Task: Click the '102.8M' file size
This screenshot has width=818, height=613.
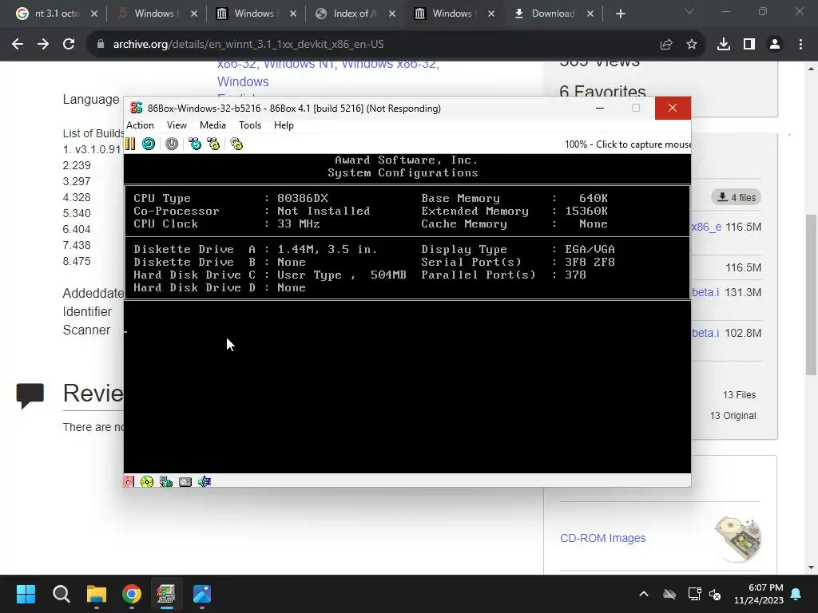Action: [x=743, y=333]
